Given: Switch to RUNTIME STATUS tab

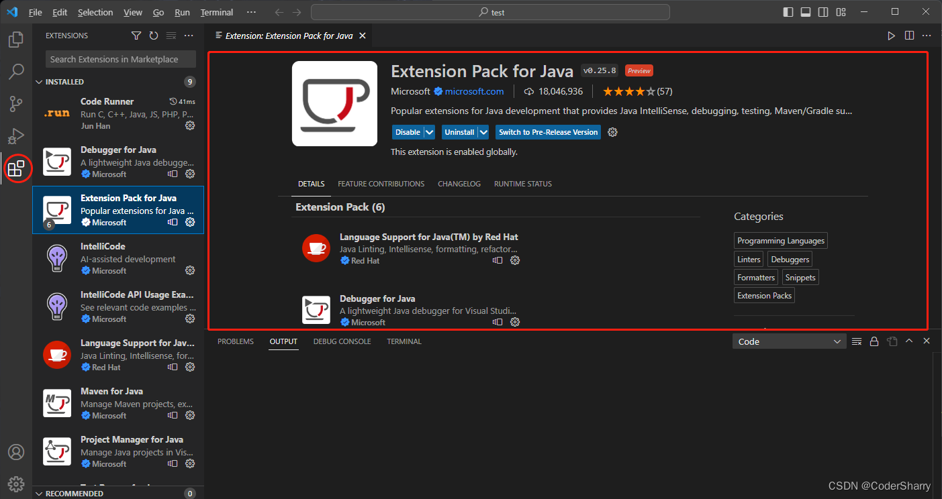Looking at the screenshot, I should click(x=523, y=184).
